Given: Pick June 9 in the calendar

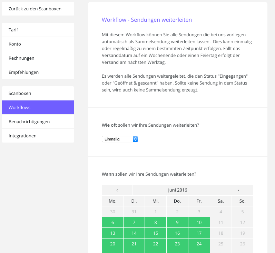Looking at the screenshot, I should 177,223.
